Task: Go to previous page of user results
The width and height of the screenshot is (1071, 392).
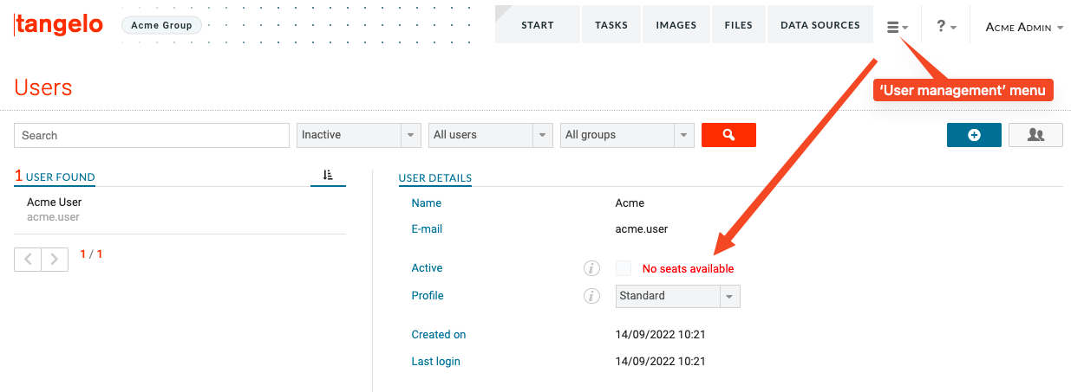Action: coord(28,258)
